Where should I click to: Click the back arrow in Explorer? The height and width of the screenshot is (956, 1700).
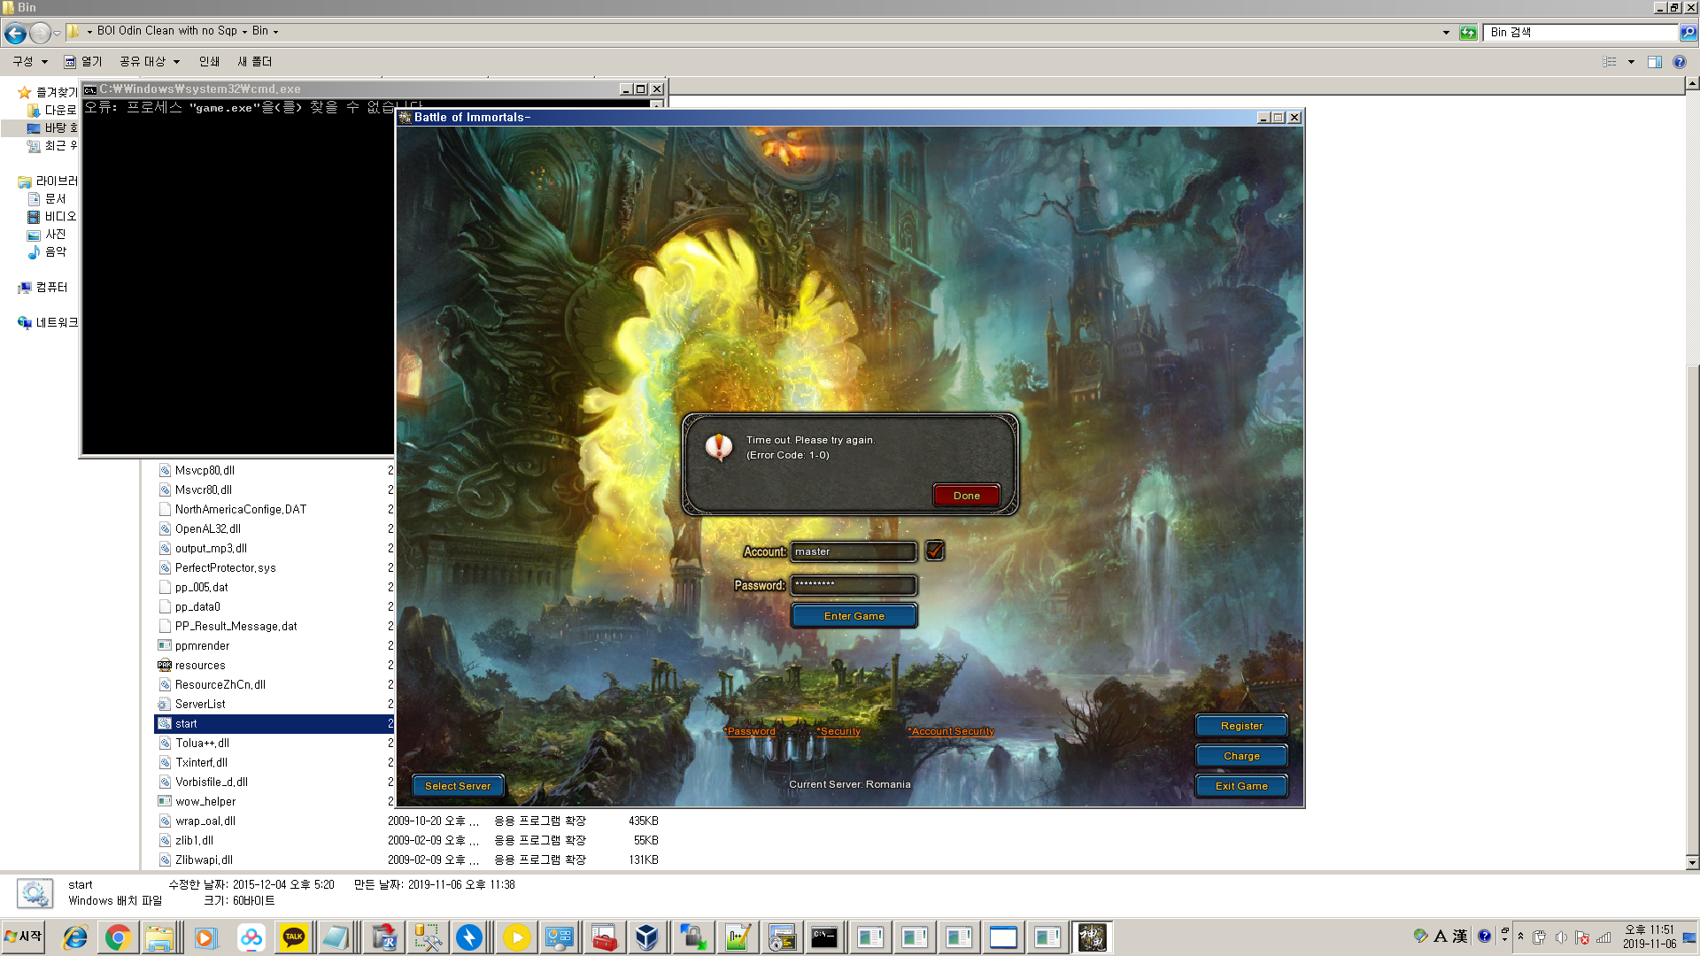click(x=15, y=33)
